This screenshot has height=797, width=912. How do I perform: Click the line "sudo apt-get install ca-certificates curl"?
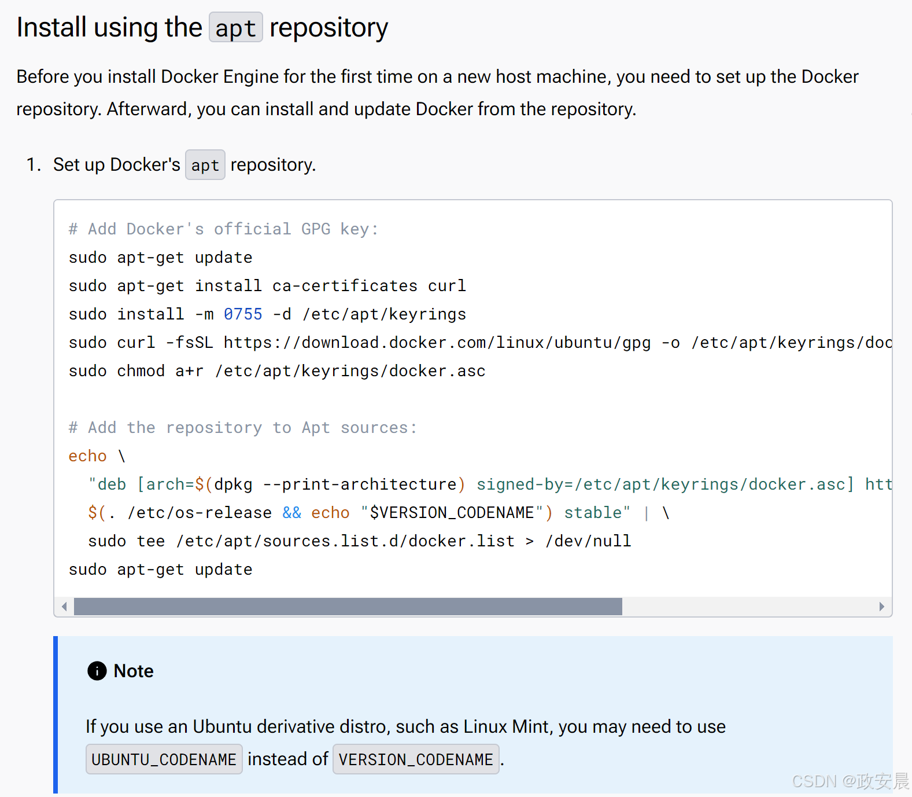(x=267, y=286)
